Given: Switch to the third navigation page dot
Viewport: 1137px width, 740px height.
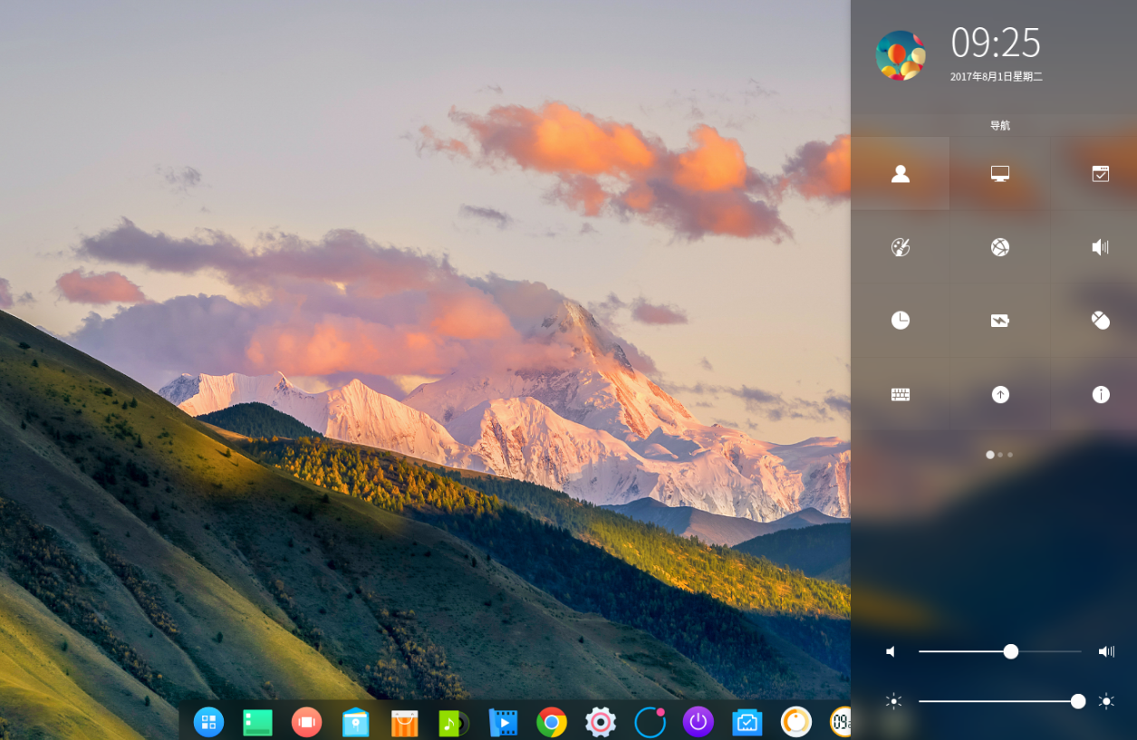Looking at the screenshot, I should pyautogui.click(x=1010, y=455).
